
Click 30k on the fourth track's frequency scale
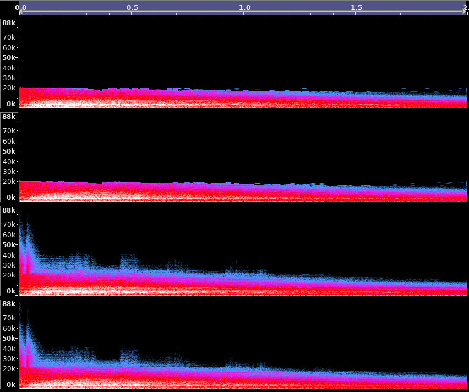point(9,359)
